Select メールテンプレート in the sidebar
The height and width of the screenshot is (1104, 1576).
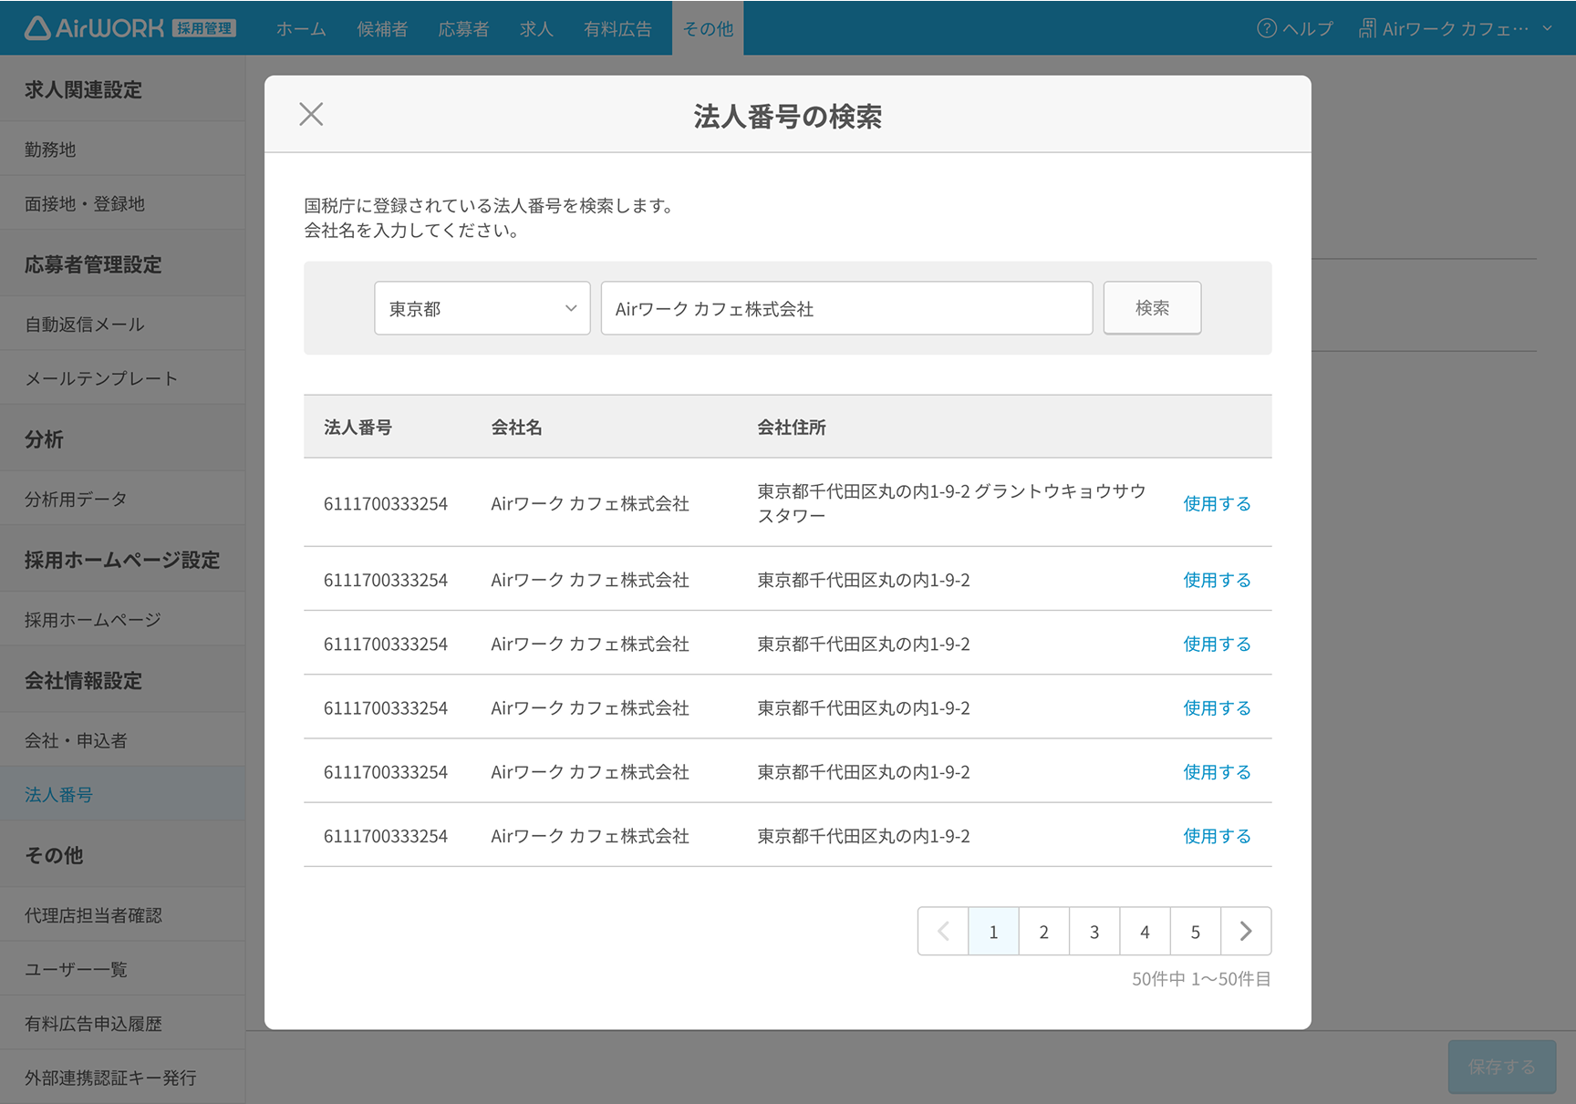122,377
